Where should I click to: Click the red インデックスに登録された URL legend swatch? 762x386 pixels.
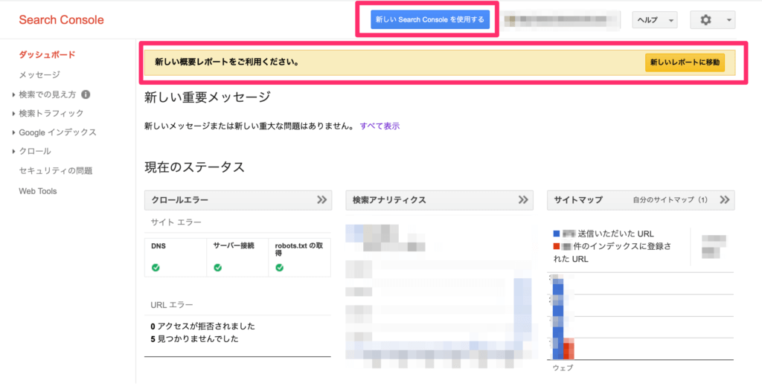557,246
